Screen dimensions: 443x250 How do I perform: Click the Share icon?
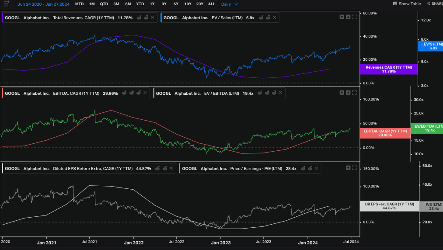428,3
